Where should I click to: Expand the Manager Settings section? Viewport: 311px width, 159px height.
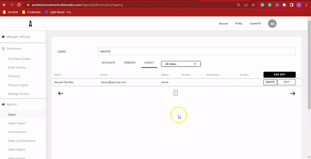pos(24,37)
